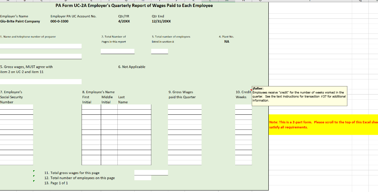Select '1. Name and telephone number of preparer'
The width and height of the screenshot is (378, 192).
tap(28, 37)
